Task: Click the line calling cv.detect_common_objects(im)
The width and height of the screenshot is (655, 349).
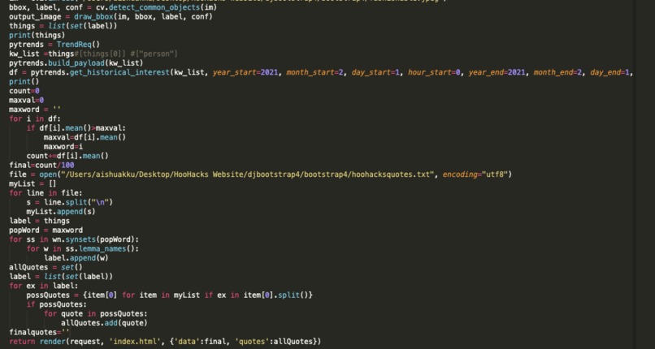Action: 113,7
